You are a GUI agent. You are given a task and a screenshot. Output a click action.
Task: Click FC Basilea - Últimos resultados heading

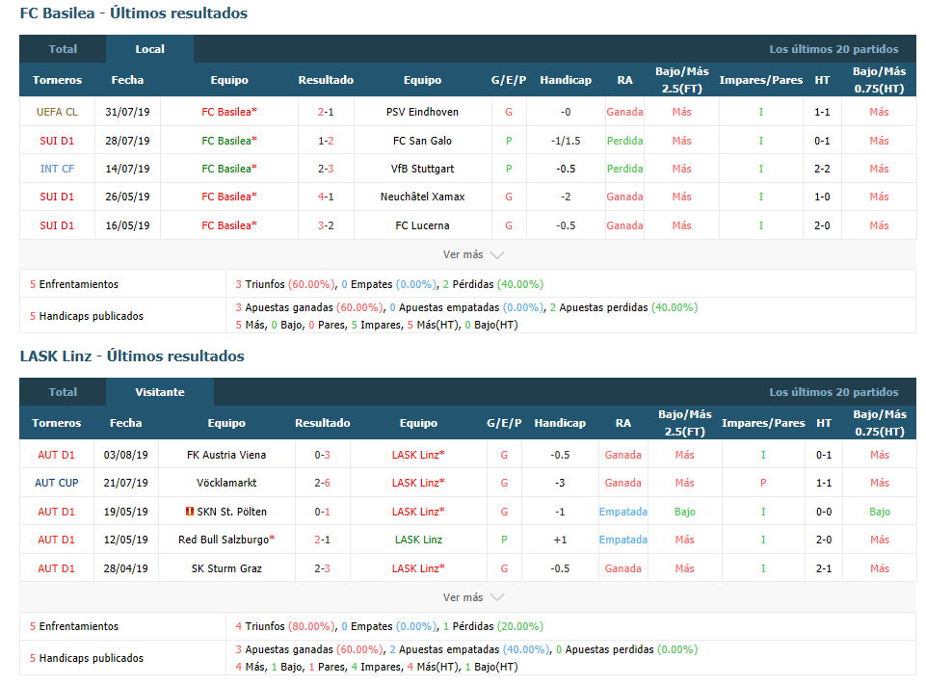(134, 13)
